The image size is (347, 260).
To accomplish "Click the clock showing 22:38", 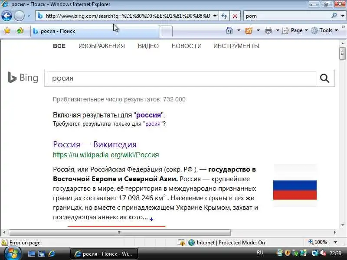I will (x=335, y=253).
